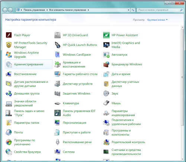Open the Домашняя группа icon
Viewport: 186px width, 162px height.
(9, 93)
